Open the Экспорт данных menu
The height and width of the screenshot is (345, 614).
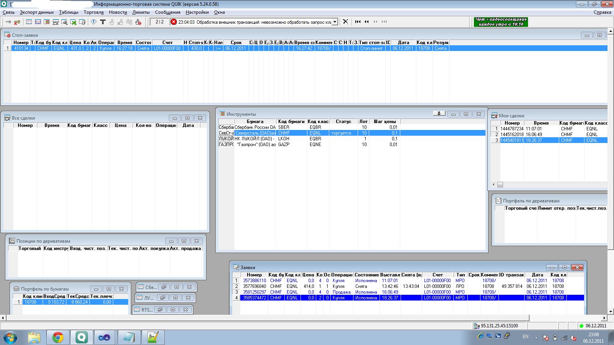coord(37,12)
